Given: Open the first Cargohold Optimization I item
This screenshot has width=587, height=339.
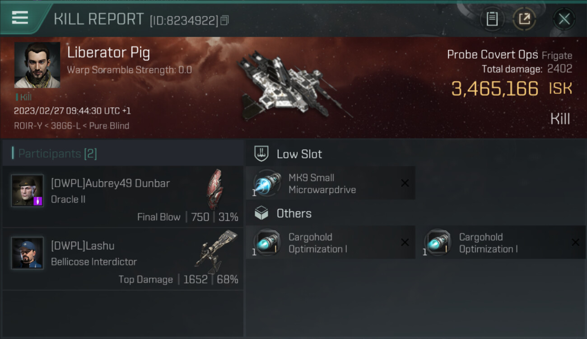Looking at the screenshot, I should tap(331, 243).
